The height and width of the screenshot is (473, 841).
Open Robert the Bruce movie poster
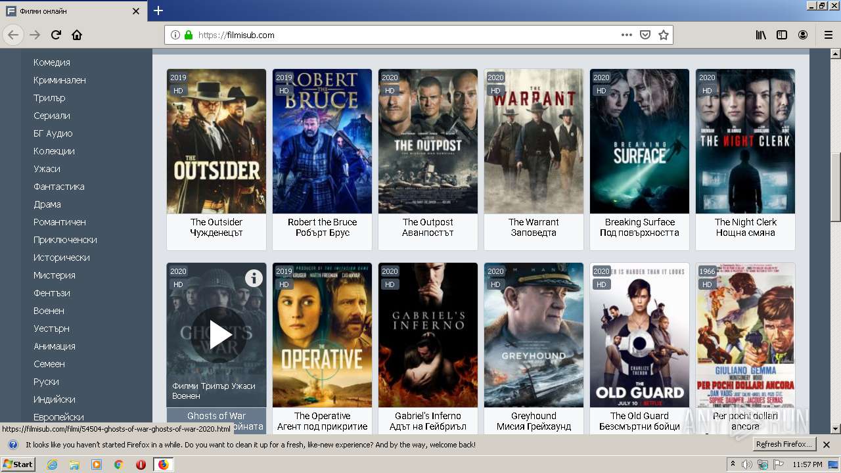322,141
